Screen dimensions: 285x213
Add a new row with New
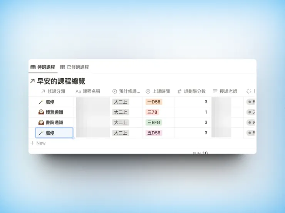coord(38,143)
